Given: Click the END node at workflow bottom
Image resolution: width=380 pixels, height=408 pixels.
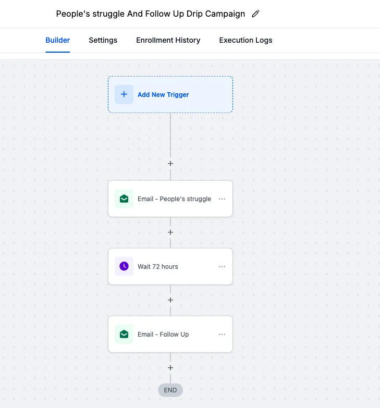Looking at the screenshot, I should 170,390.
